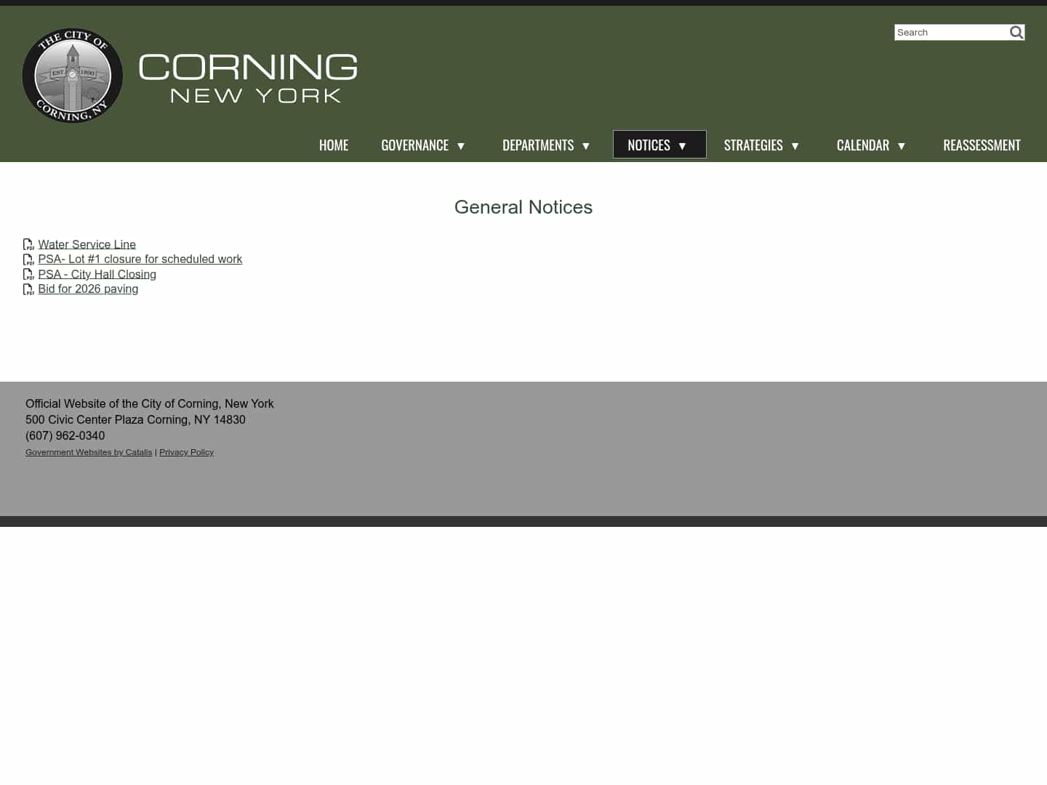Click the magnifier search icon

click(x=1016, y=32)
